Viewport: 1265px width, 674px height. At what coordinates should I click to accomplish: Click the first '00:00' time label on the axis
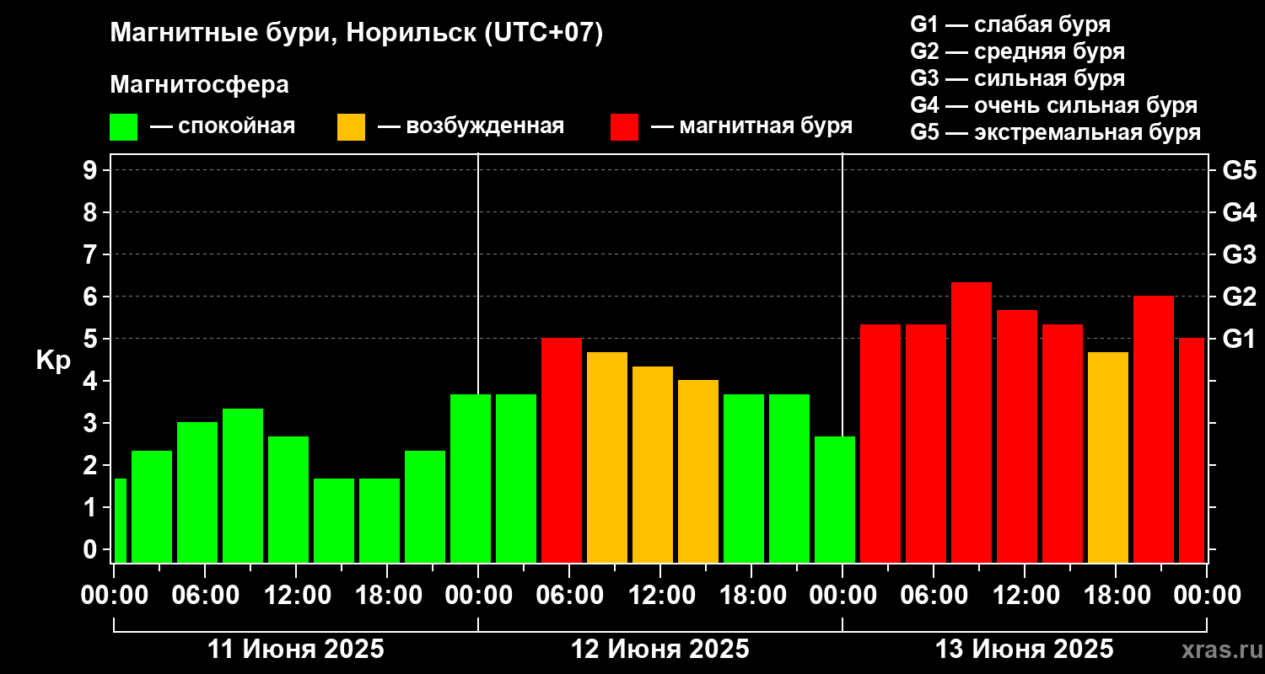click(115, 595)
